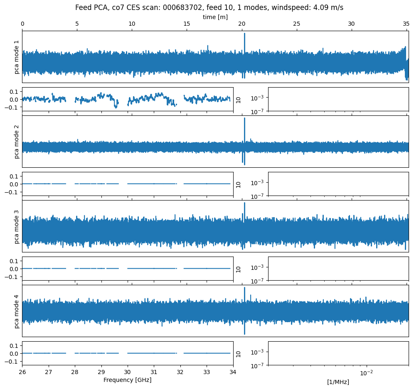Click the "pca mode 4" y-axis label

17,311
